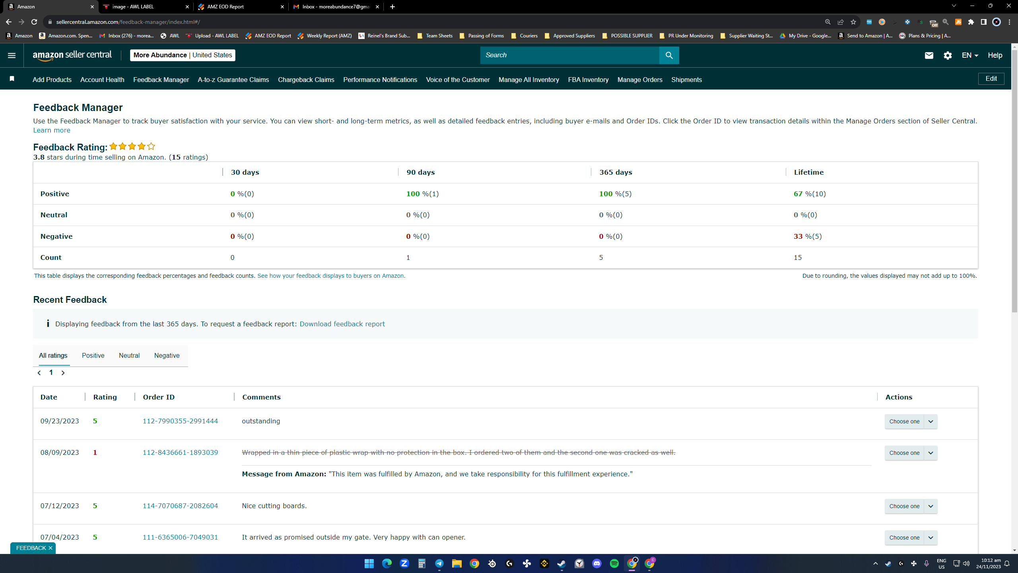Open the More Abundance United States account switcher
This screenshot has width=1018, height=573.
pos(183,55)
